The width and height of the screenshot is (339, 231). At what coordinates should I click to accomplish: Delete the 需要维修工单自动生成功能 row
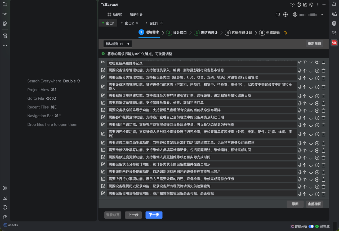click(323, 143)
